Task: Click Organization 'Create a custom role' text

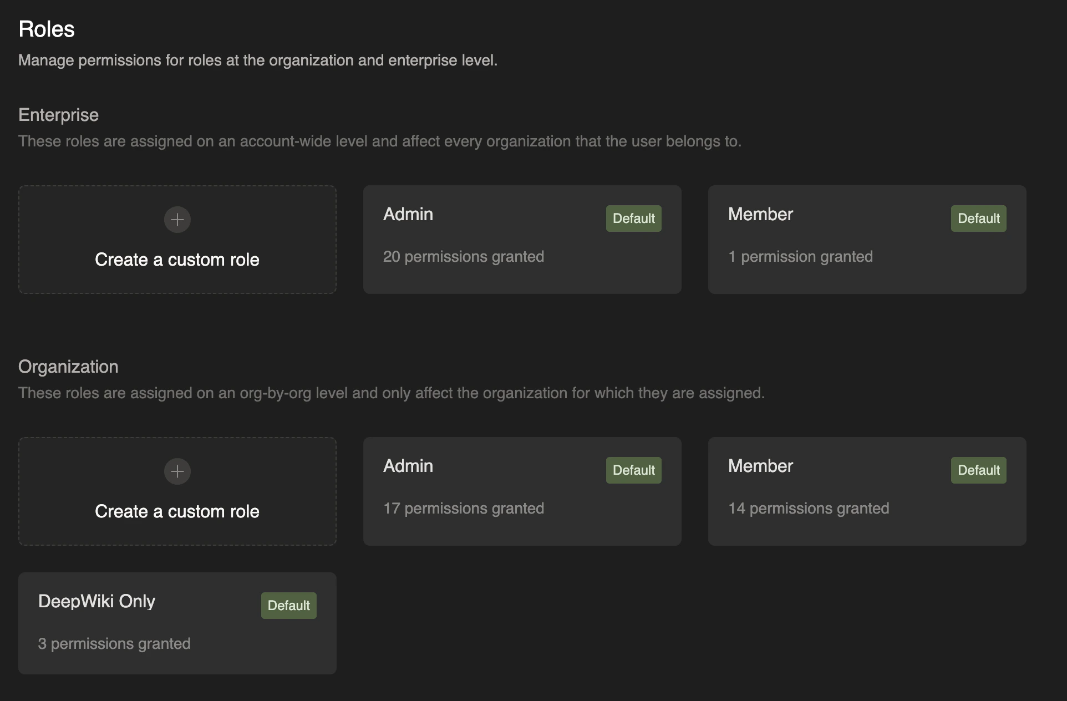Action: pos(177,511)
